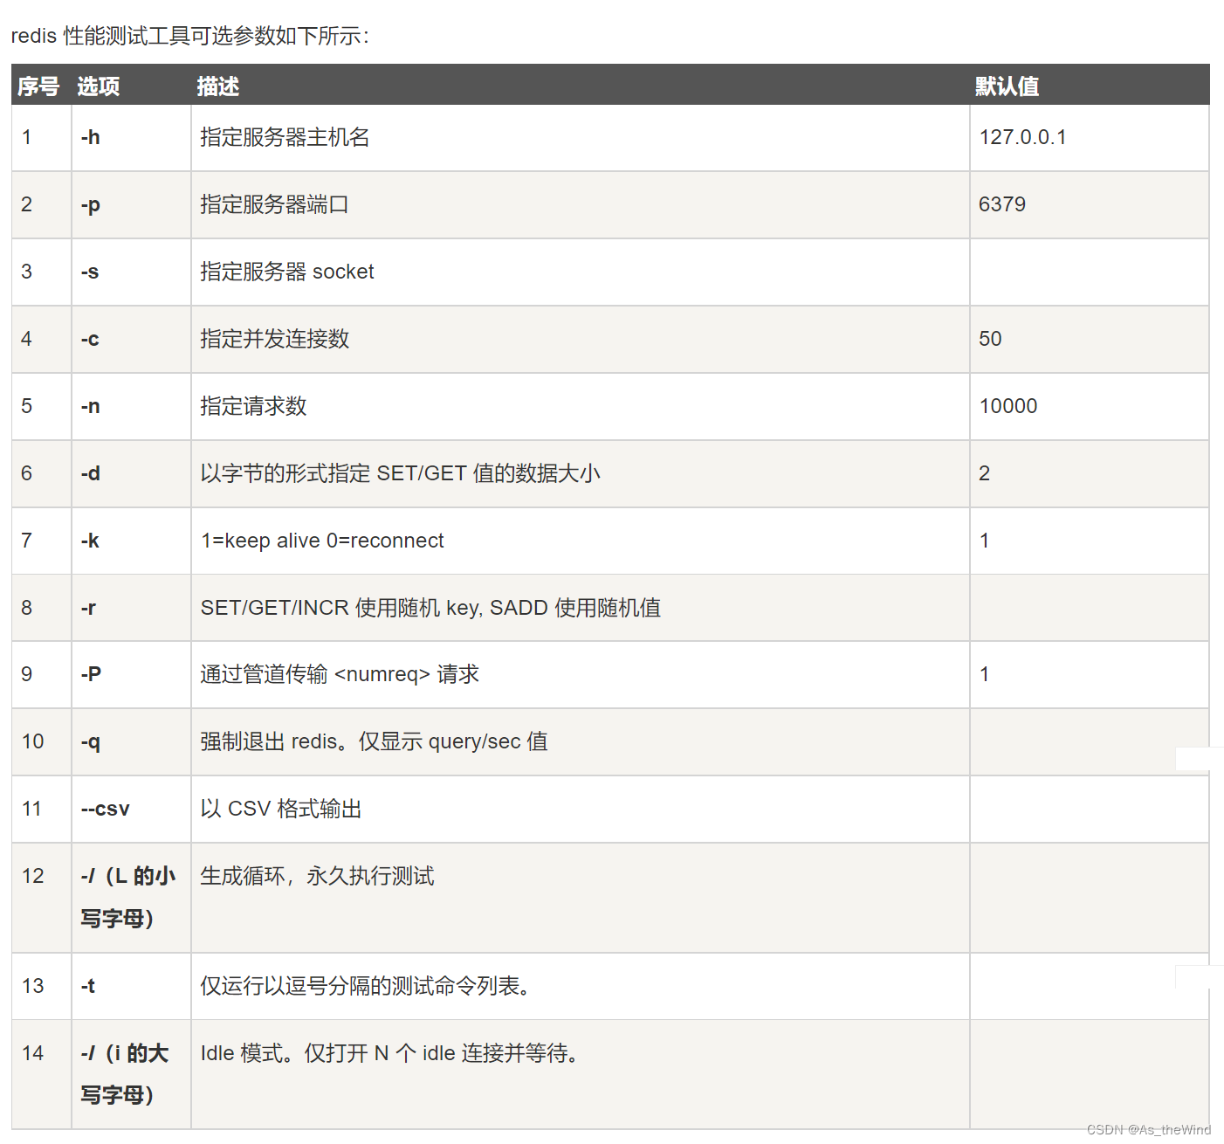Image resolution: width=1224 pixels, height=1144 pixels.
Task: Click the 仅运行以逗号分隔的测试命令列表 description
Action: tap(366, 986)
